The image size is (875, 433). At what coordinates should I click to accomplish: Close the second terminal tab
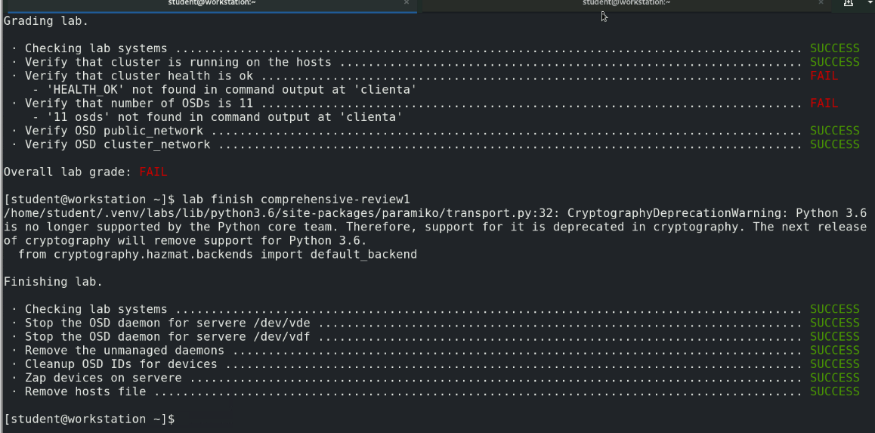tap(821, 3)
